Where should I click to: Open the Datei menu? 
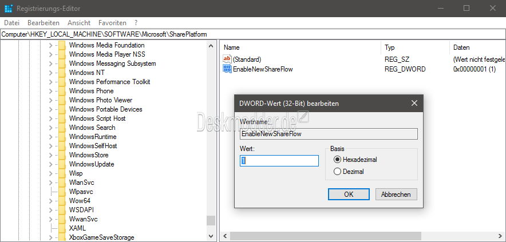tap(12, 23)
